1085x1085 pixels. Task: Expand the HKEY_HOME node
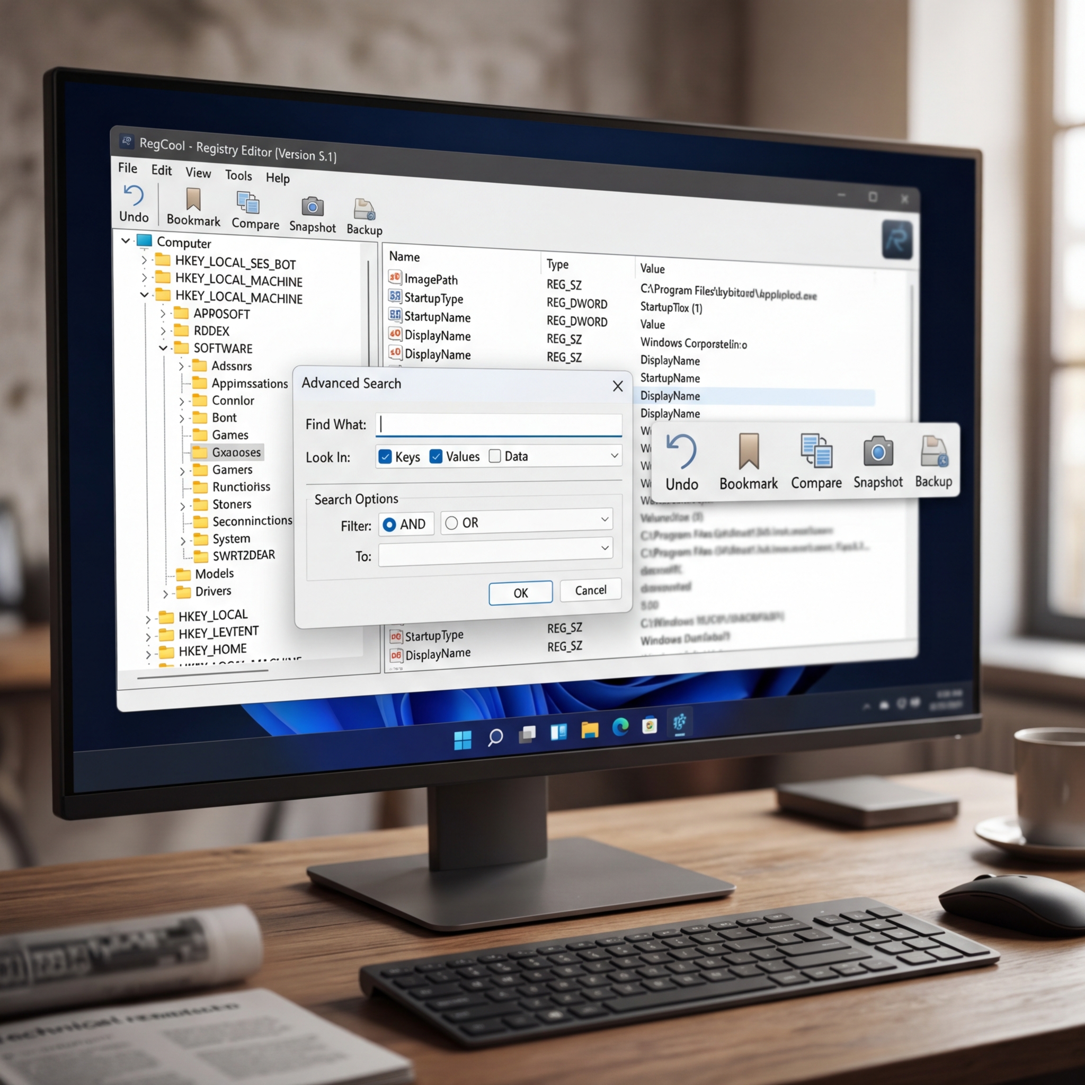[148, 655]
